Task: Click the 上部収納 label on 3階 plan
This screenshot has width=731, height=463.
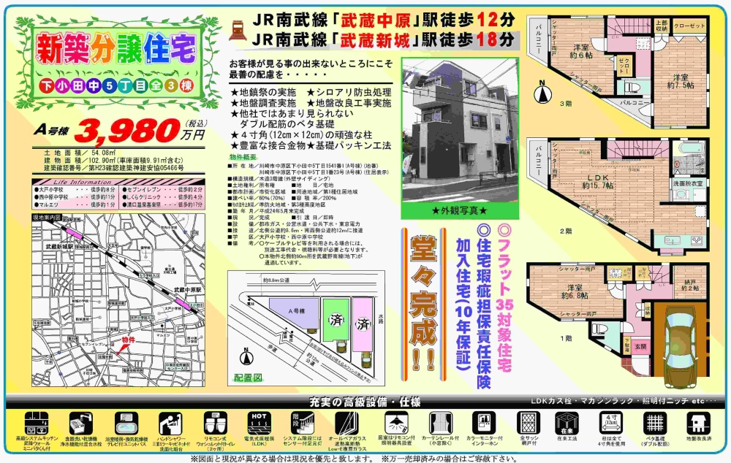Action: click(661, 26)
